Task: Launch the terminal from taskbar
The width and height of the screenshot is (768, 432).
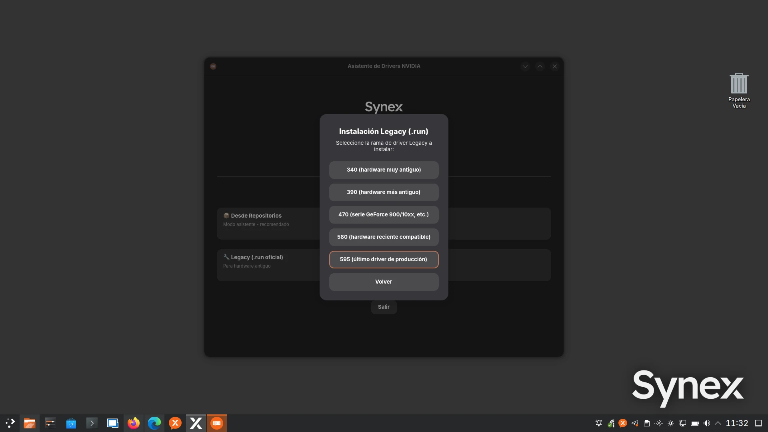Action: click(92, 423)
